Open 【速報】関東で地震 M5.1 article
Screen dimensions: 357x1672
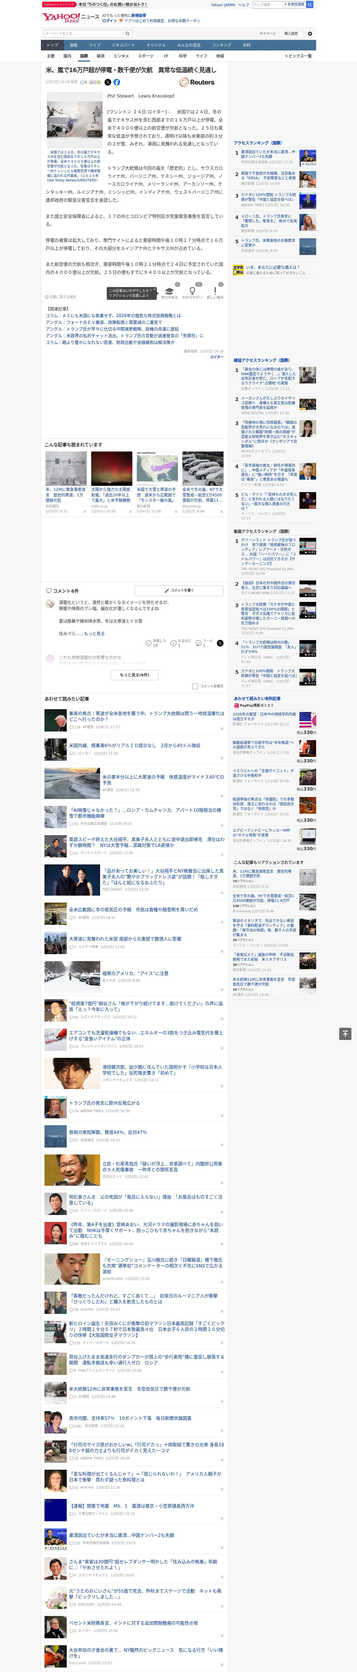[132, 1506]
